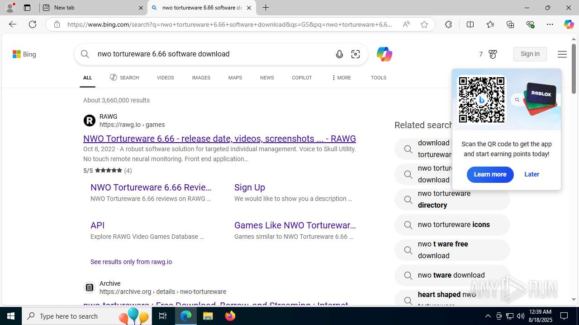
Task: Open NWO Tortureware 6.66 RAWG result
Action: [219, 139]
